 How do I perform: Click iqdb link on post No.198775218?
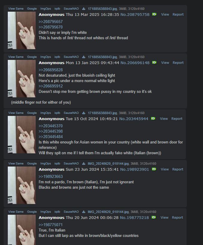click(x=57, y=212)
